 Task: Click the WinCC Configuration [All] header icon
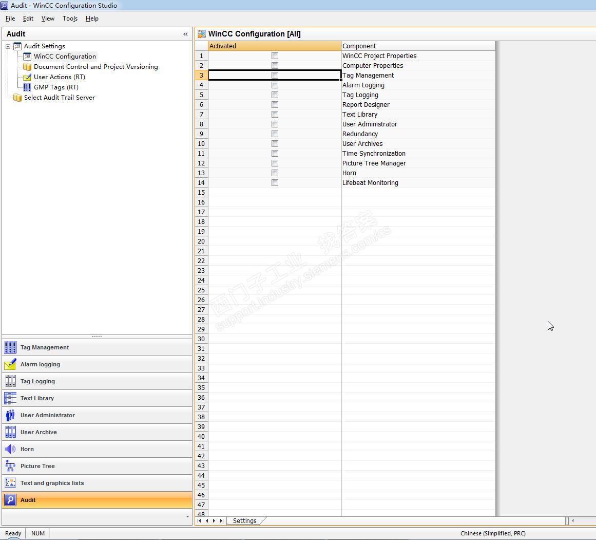point(202,34)
